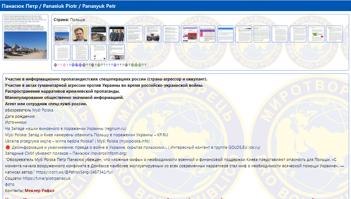Viewport: 351px width, 199px height.
Task: Open the KP.RU source article link
Action: pyautogui.click(x=86, y=135)
